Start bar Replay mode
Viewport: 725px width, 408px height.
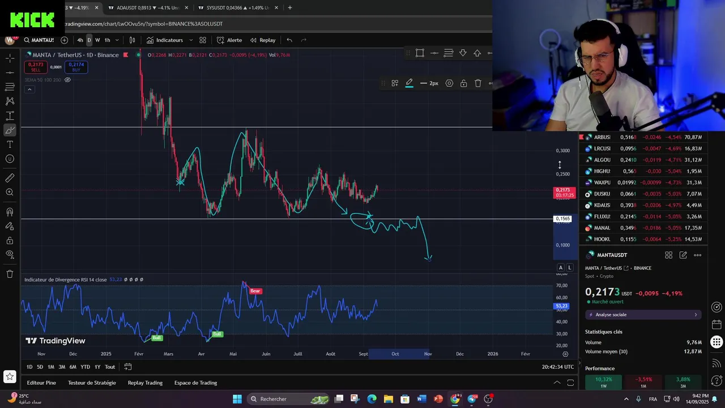click(263, 40)
